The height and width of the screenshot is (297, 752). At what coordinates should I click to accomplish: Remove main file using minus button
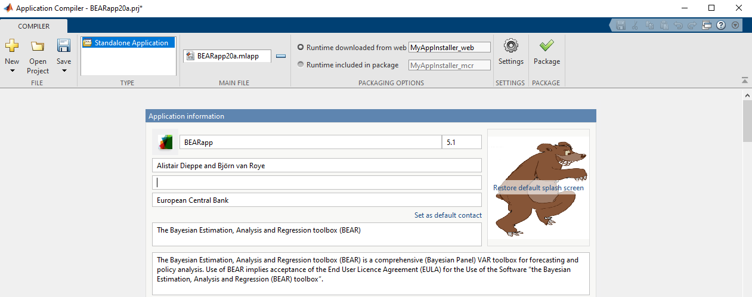pyautogui.click(x=281, y=56)
